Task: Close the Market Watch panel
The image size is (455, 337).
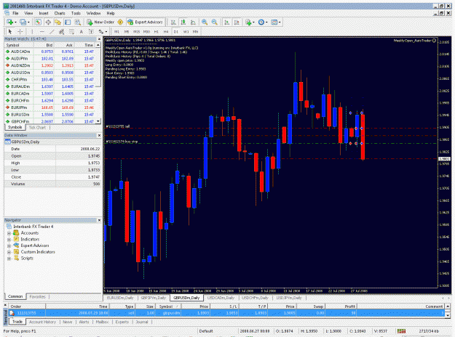Action: (99, 39)
